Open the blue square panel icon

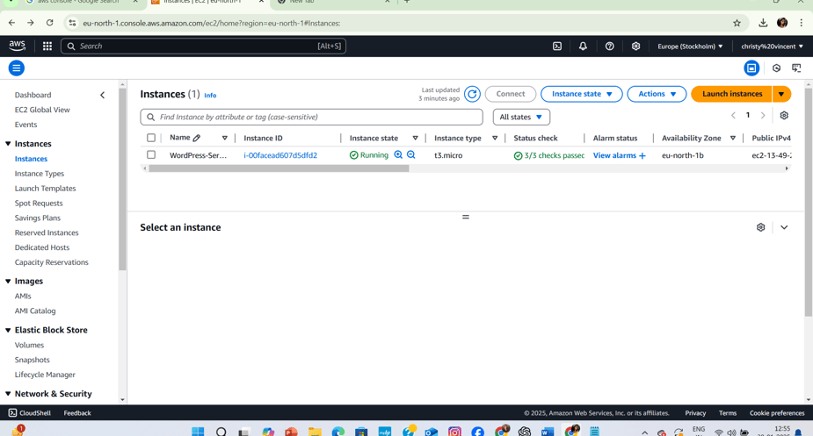pyautogui.click(x=751, y=68)
